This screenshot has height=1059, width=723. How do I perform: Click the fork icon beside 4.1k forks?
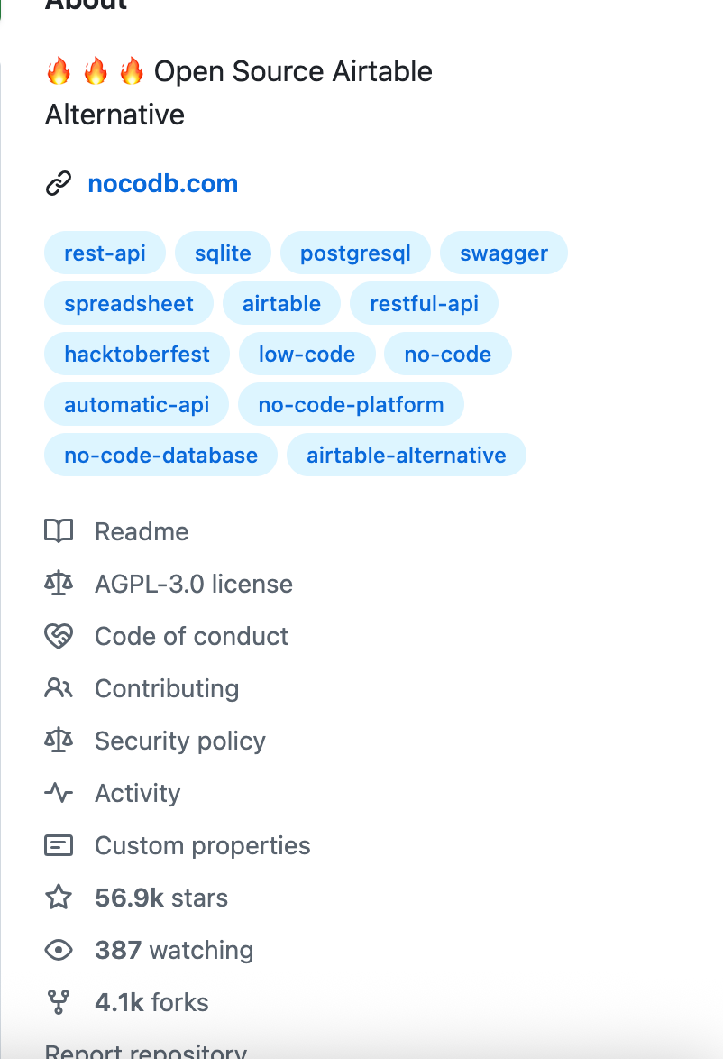point(59,1002)
